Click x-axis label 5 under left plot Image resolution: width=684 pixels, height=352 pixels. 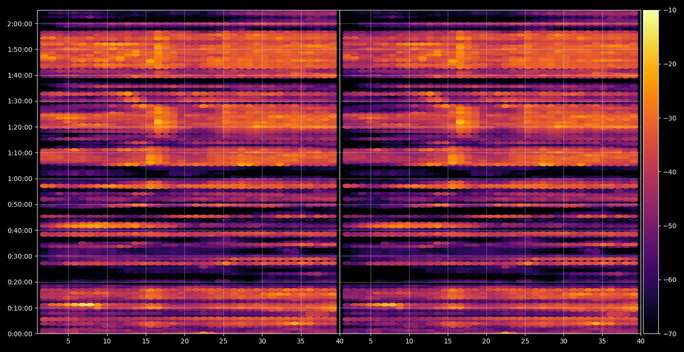click(x=68, y=342)
